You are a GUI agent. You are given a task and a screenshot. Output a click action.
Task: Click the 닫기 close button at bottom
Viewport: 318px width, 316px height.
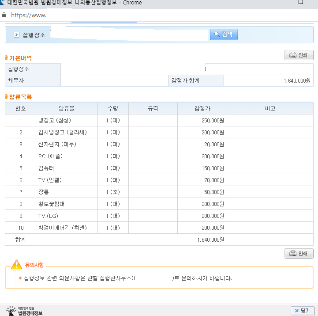click(x=303, y=311)
